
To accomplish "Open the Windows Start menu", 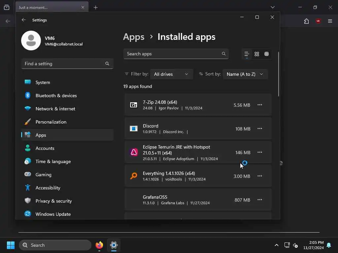I will 11,245.
